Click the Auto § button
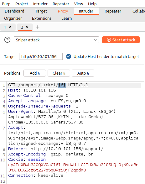 pyautogui.click(x=83, y=73)
